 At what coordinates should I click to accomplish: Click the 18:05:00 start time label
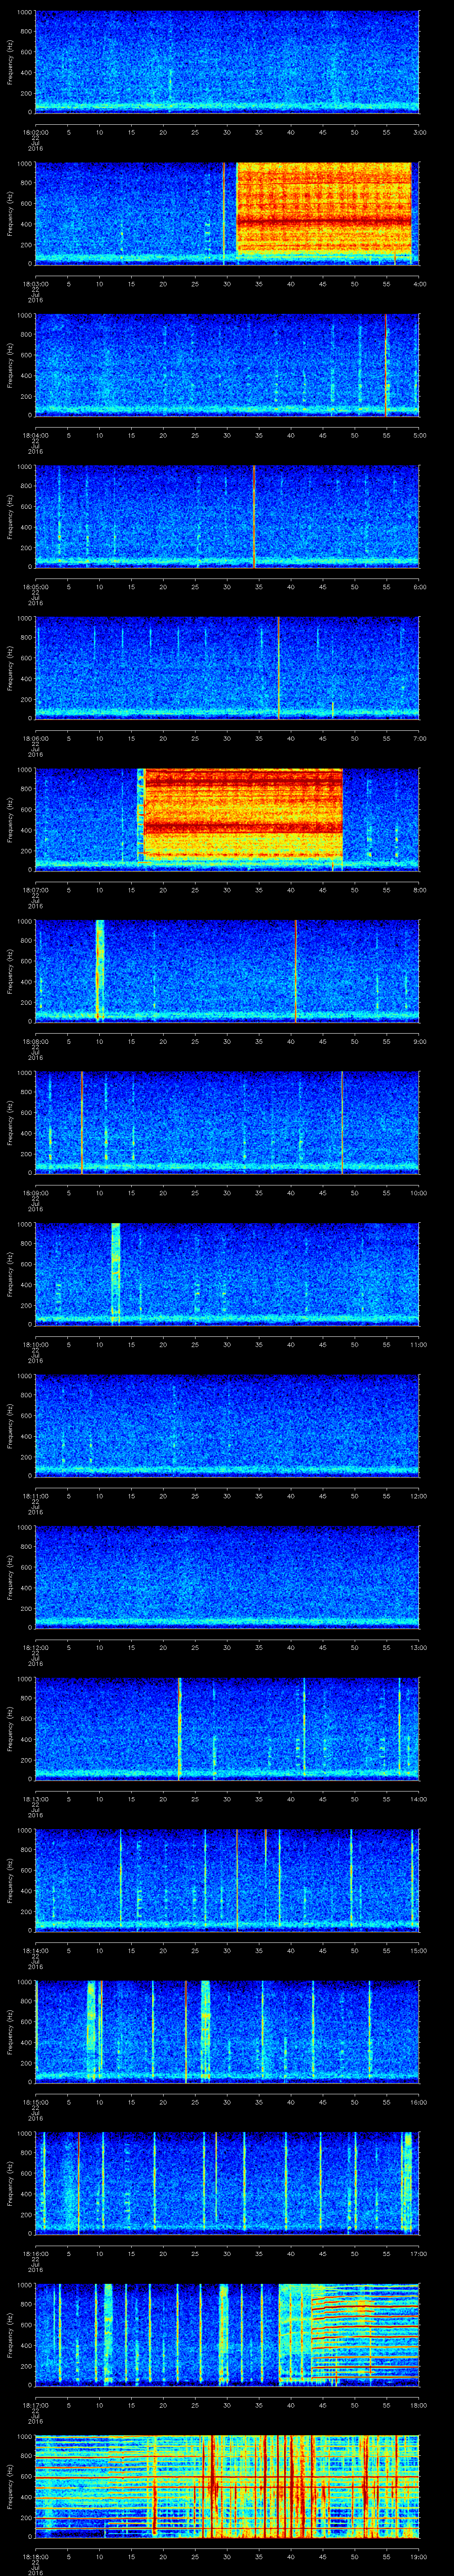(36, 587)
